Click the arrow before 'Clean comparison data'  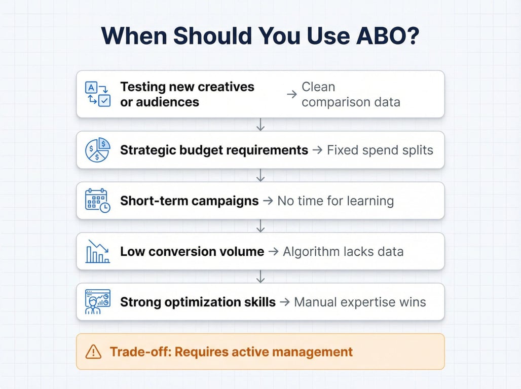pyautogui.click(x=292, y=94)
